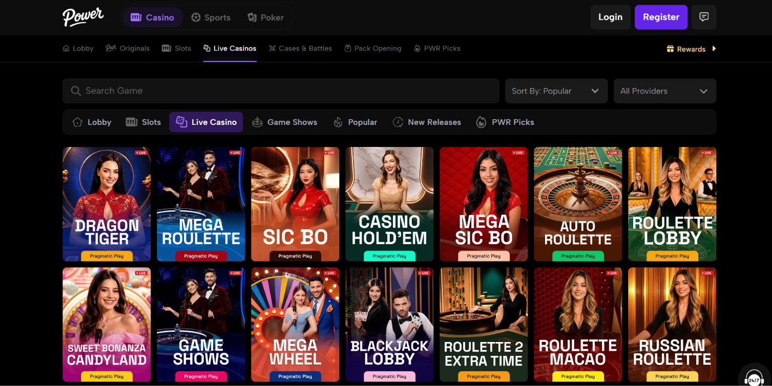This screenshot has width=772, height=386.
Task: Click the flame icon beside Popular
Action: tap(338, 122)
